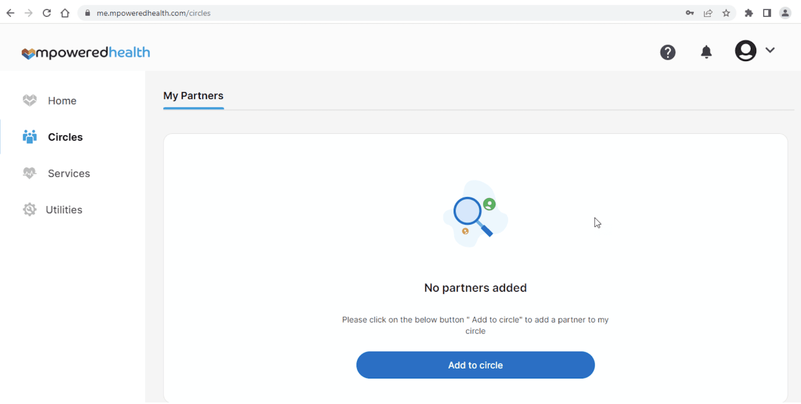Open Utilities using its gear icon

coord(29,209)
